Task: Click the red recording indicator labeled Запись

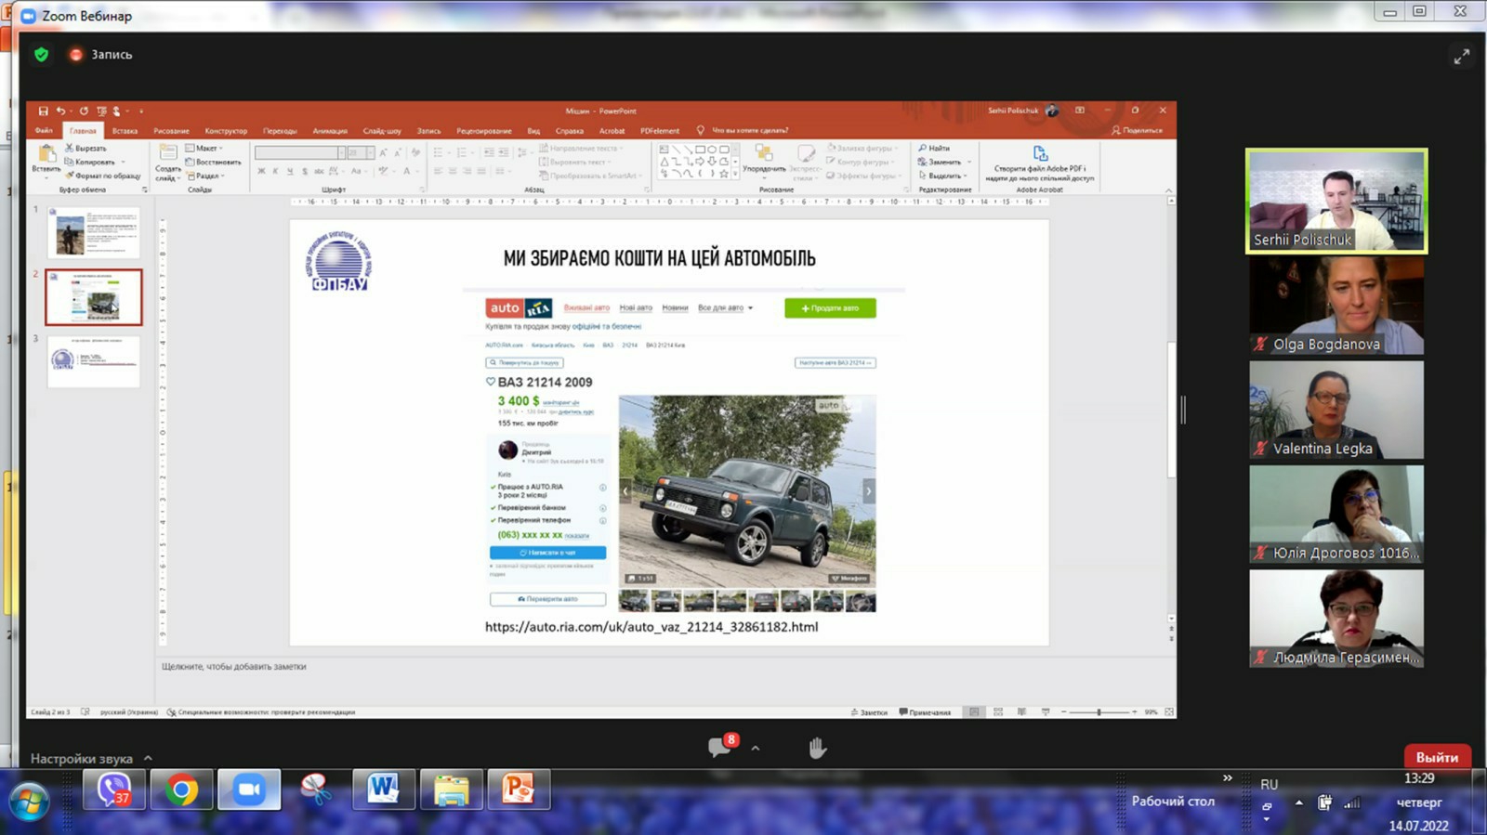Action: tap(76, 55)
